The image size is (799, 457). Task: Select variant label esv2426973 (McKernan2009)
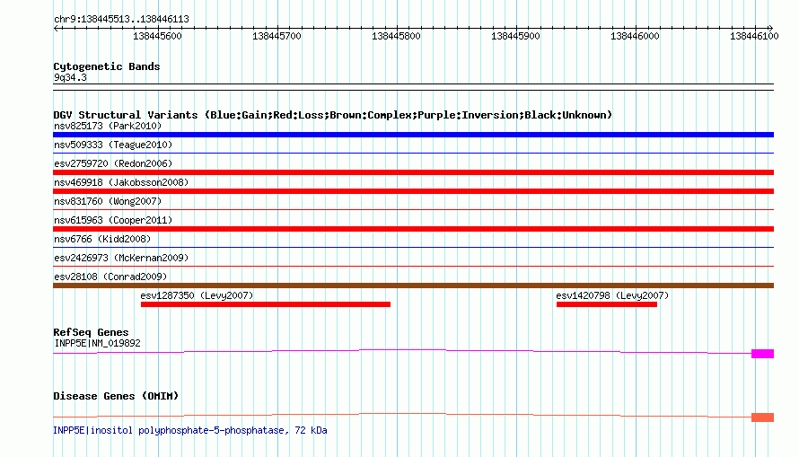click(121, 258)
